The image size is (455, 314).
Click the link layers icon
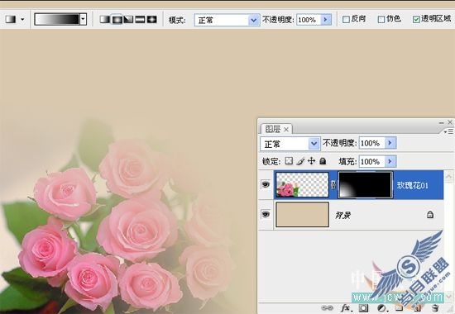(x=328, y=308)
